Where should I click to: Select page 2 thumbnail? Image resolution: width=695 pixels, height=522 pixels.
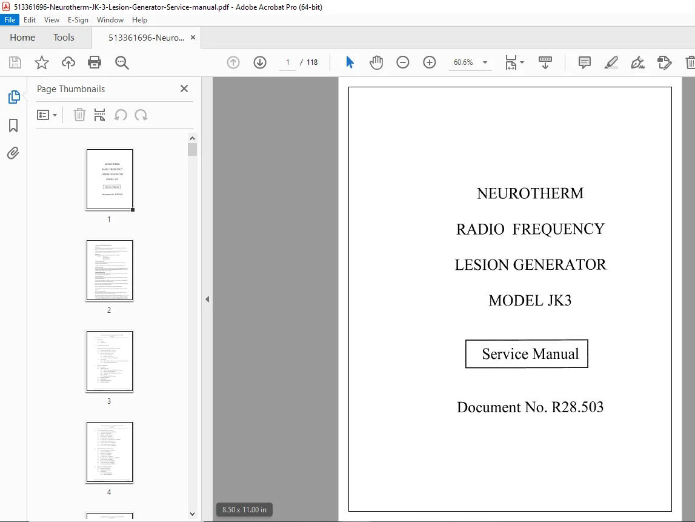coord(110,270)
